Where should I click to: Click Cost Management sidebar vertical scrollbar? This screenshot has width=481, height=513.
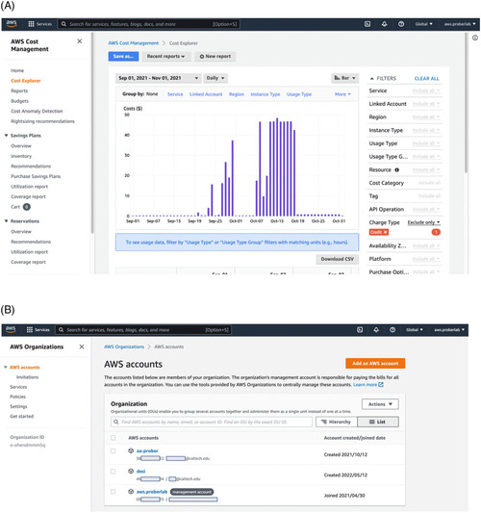coord(92,133)
